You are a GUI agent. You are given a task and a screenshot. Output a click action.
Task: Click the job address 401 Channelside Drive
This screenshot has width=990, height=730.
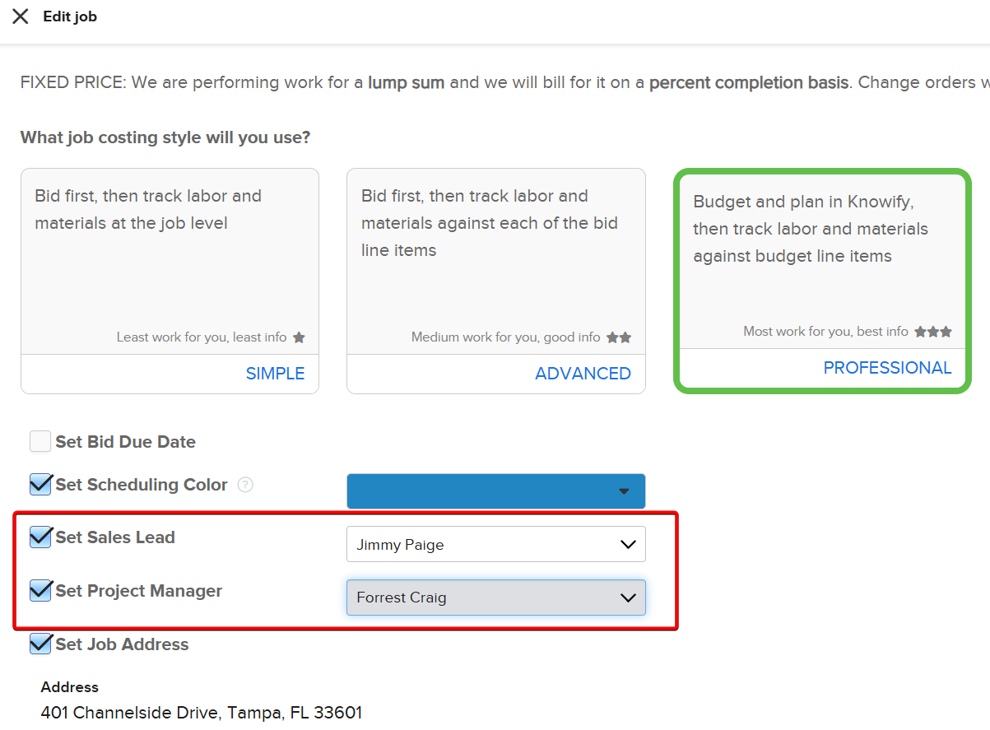(x=202, y=713)
